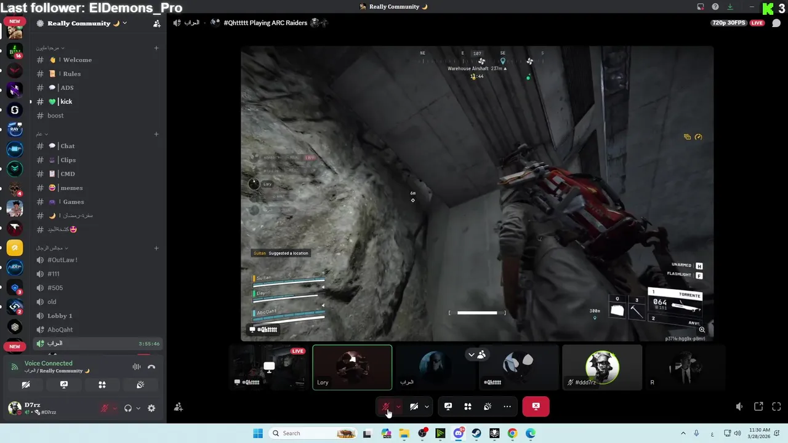Collapse the voice channels category header
Image resolution: width=788 pixels, height=443 pixels.
pyautogui.click(x=52, y=248)
